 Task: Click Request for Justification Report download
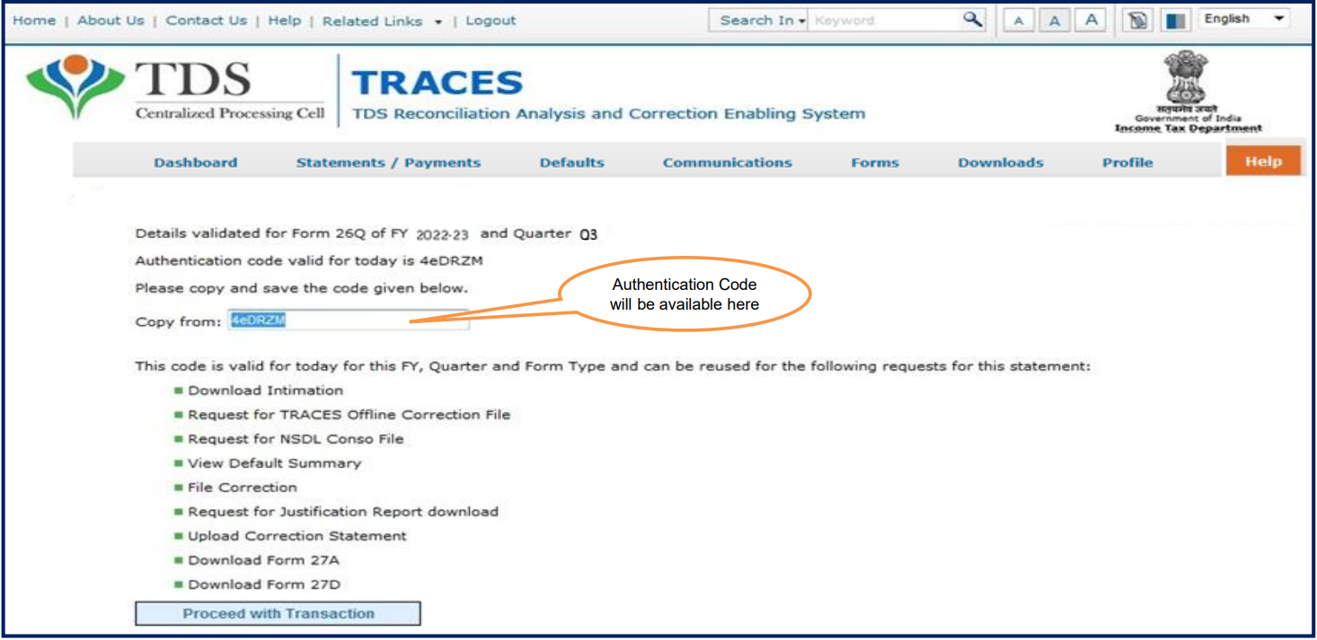(x=342, y=512)
